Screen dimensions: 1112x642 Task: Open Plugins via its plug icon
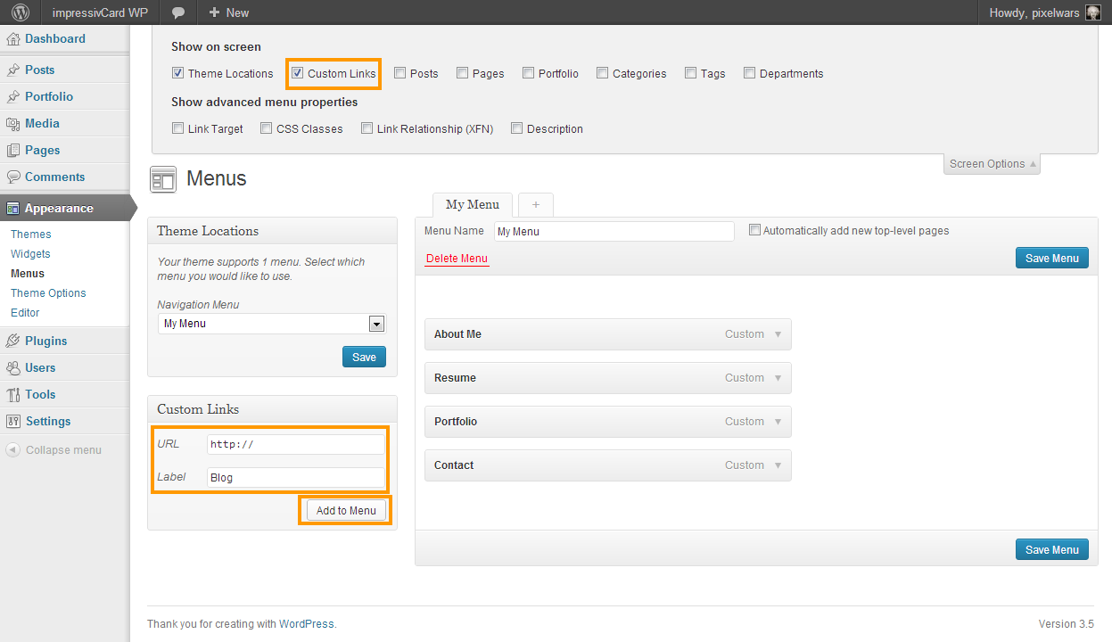click(13, 342)
